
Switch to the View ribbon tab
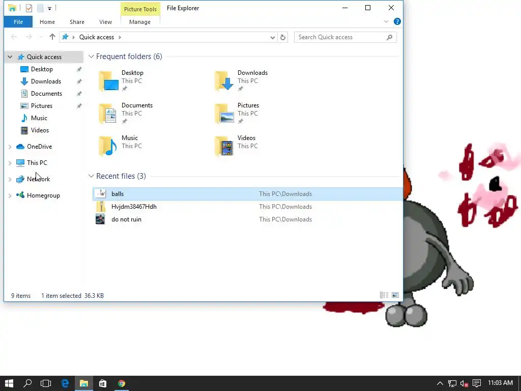click(x=105, y=22)
